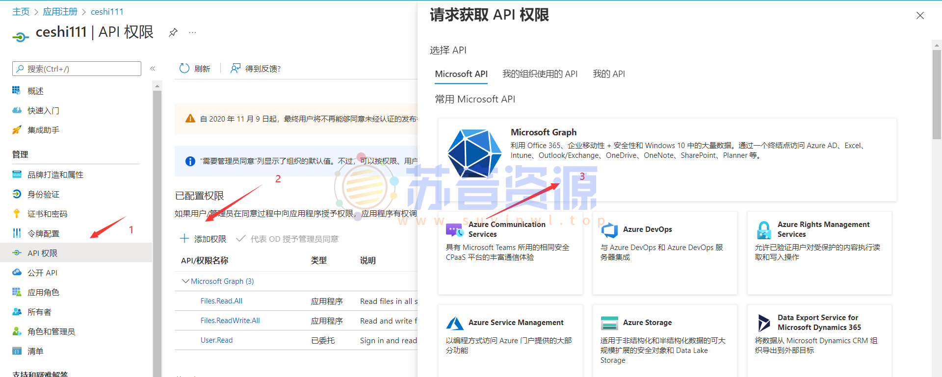This screenshot has width=942, height=377.
Task: Click the refresh icon in toolbar
Action: tap(184, 68)
